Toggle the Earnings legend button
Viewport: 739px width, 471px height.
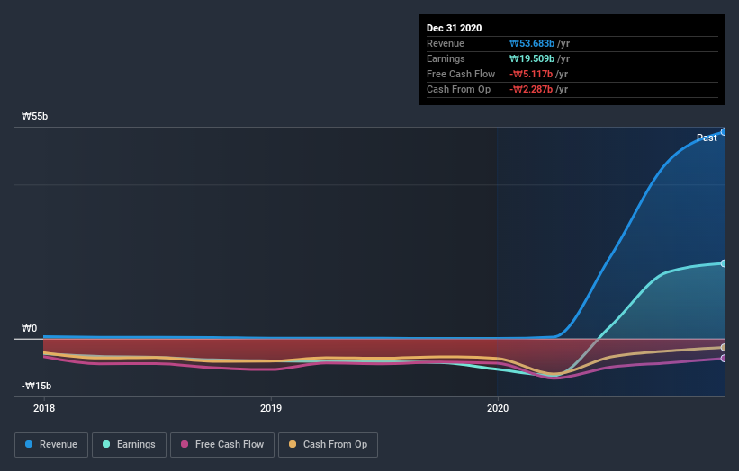point(129,445)
